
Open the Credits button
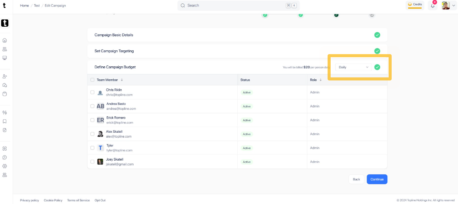coord(415,5)
